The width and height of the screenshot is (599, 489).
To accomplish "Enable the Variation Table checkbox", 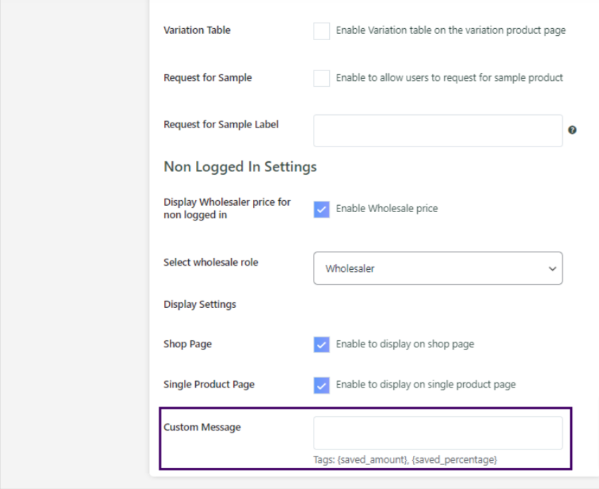I will (321, 31).
